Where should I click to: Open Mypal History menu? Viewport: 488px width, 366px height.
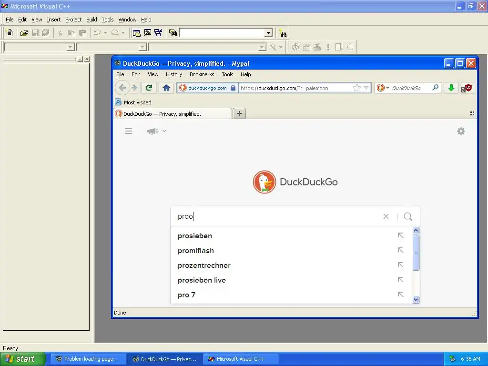pyautogui.click(x=173, y=74)
